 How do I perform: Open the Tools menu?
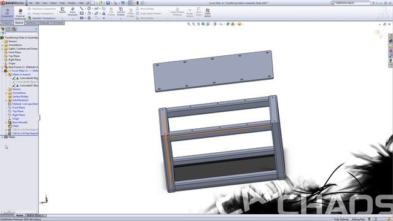62,3
